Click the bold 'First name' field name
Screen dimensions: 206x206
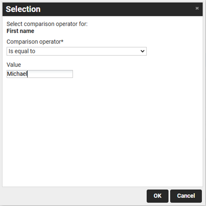coord(20,31)
